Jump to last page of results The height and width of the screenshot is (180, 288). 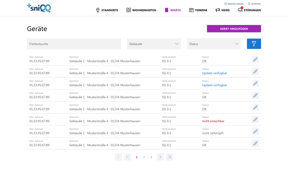point(170,157)
